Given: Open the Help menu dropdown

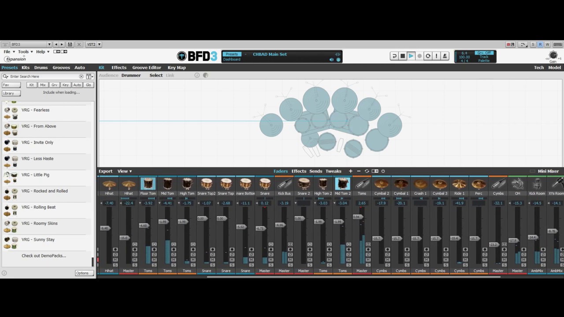Looking at the screenshot, I should 42,52.
